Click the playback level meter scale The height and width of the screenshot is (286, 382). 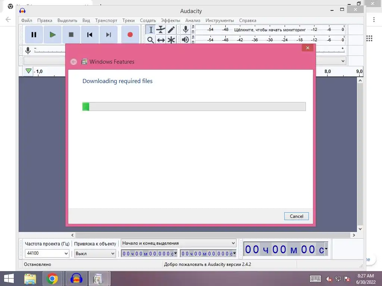click(x=270, y=39)
